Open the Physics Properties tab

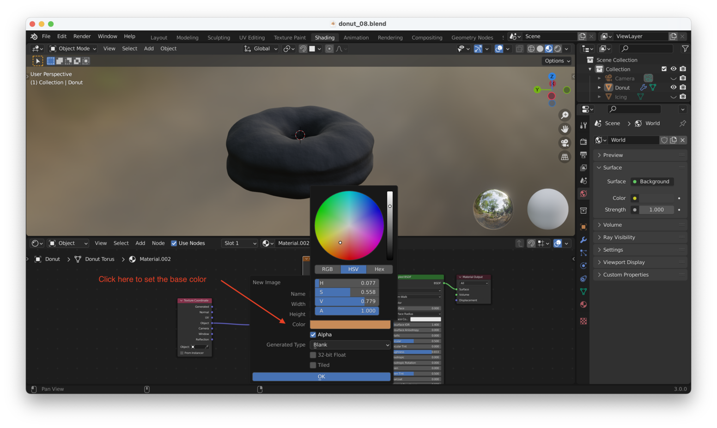[583, 265]
